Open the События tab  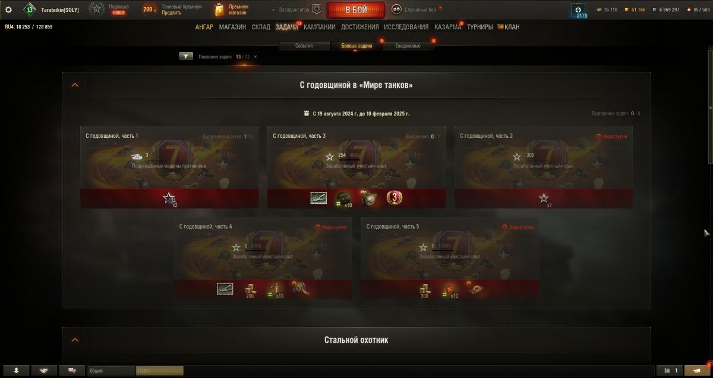click(304, 46)
